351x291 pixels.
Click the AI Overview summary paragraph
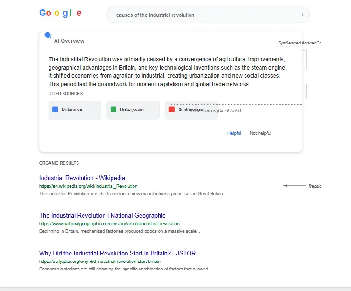(x=168, y=72)
